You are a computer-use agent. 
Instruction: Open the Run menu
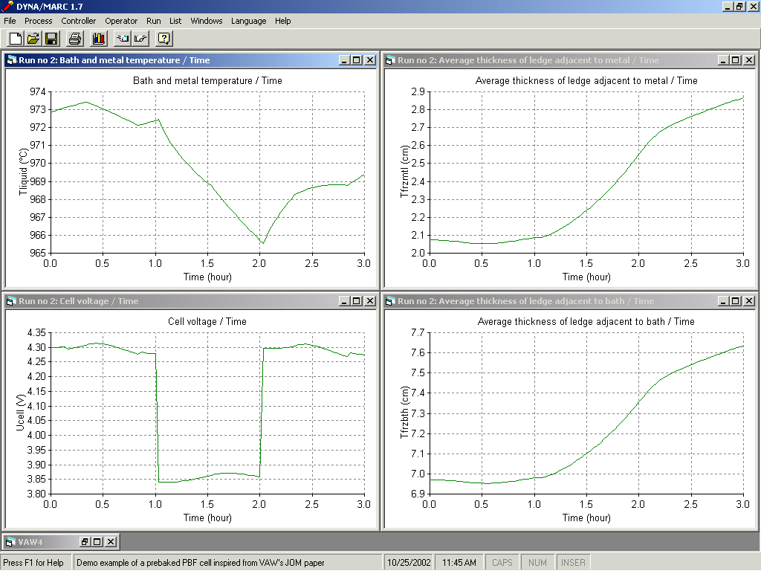(x=154, y=21)
